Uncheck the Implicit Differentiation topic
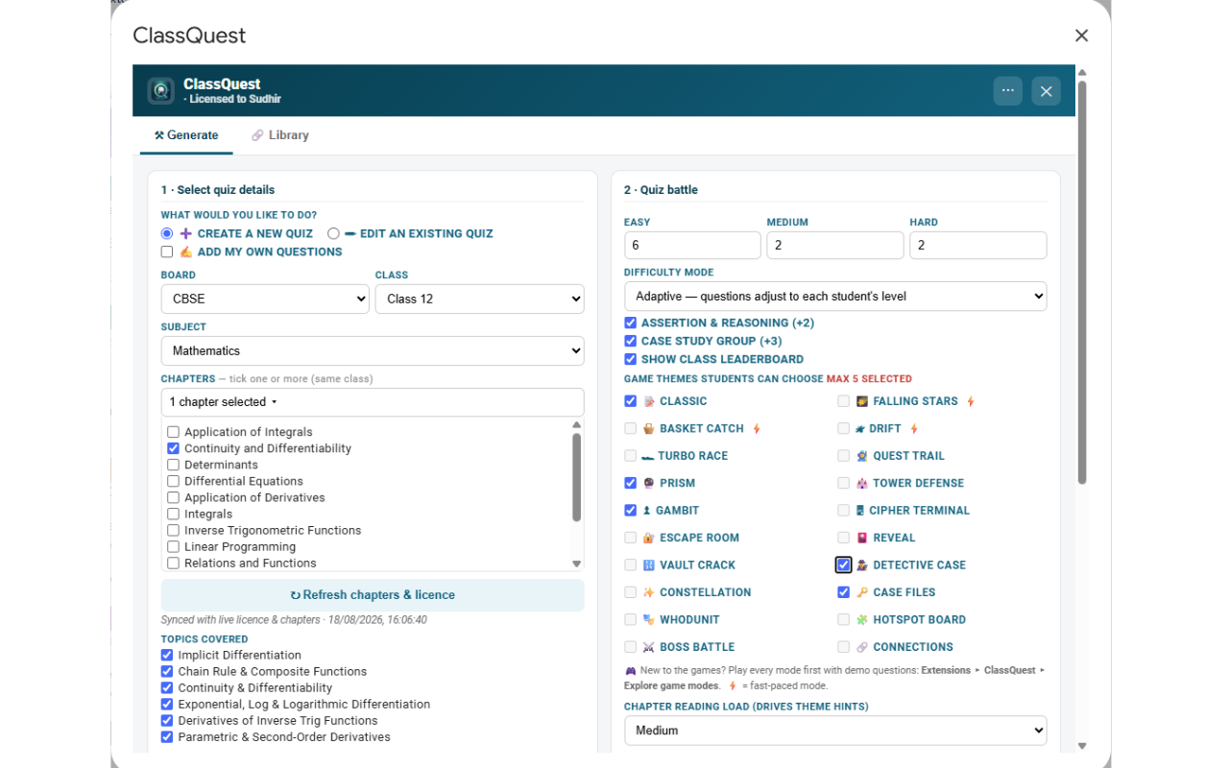This screenshot has height=768, width=1229. coord(167,655)
